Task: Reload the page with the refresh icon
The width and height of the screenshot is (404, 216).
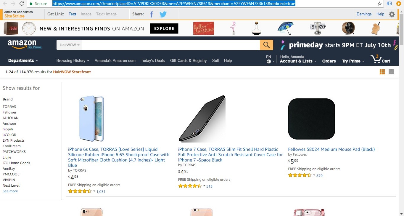Action: pyautogui.click(x=22, y=4)
